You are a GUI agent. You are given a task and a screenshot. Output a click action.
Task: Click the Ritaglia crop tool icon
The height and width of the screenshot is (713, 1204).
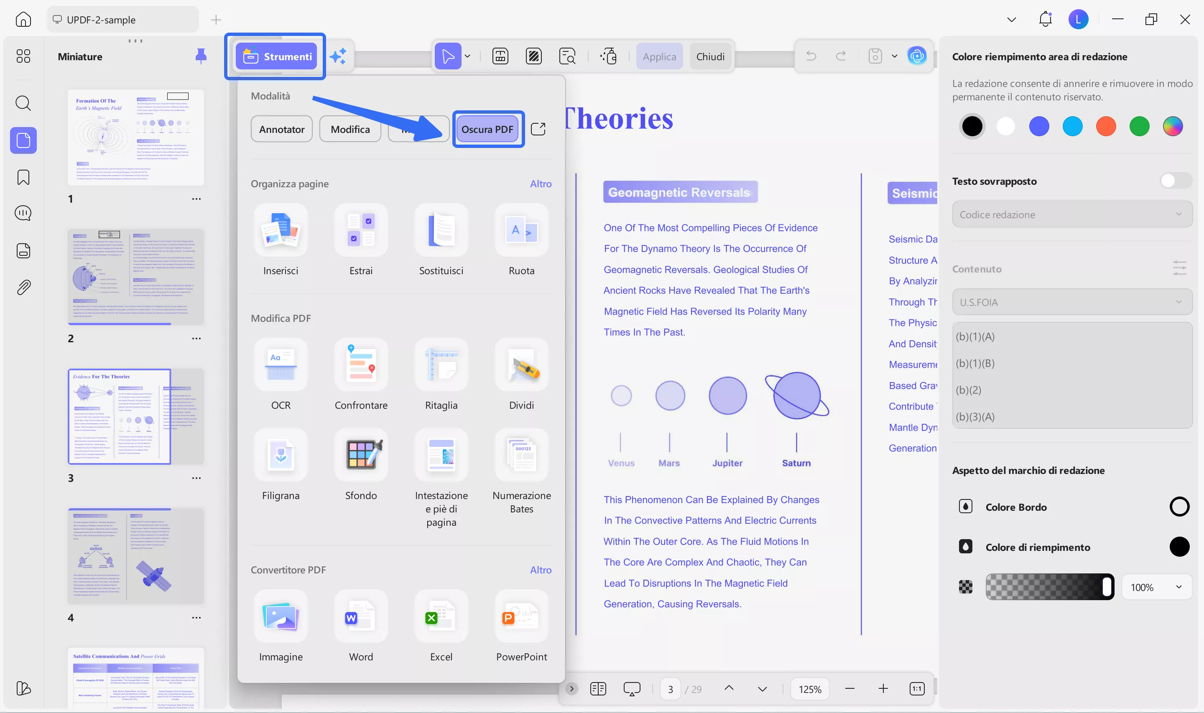click(x=441, y=365)
